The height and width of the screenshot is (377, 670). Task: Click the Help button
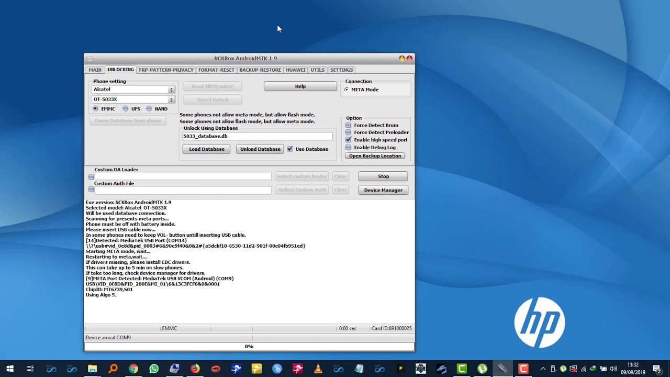300,86
